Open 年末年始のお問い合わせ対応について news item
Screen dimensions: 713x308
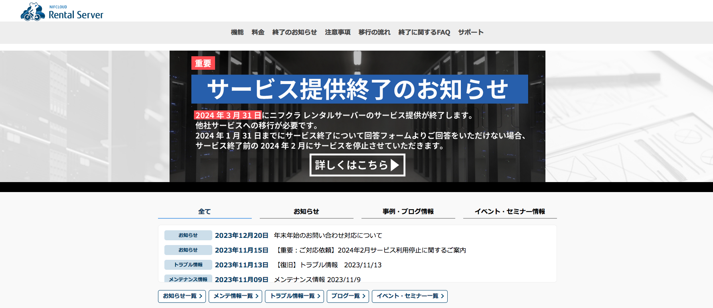coord(328,235)
